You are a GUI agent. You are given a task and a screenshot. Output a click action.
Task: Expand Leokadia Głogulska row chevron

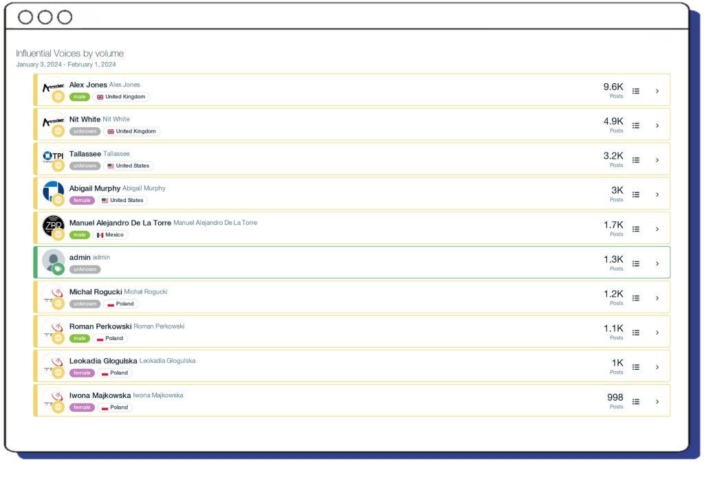click(657, 367)
